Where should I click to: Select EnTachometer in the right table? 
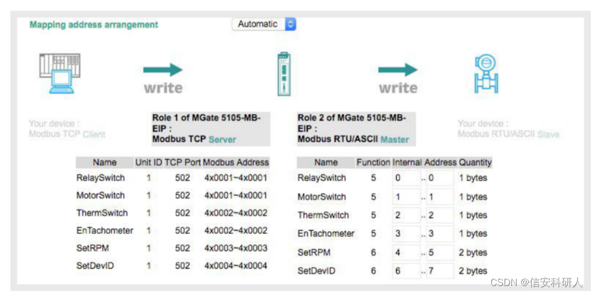[326, 233]
